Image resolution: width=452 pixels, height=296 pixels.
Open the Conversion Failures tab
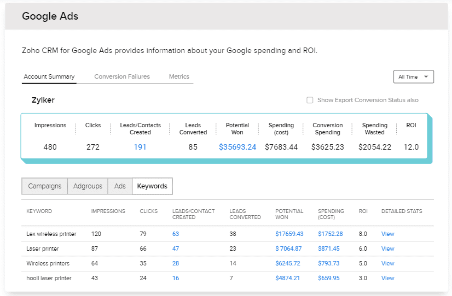point(122,76)
